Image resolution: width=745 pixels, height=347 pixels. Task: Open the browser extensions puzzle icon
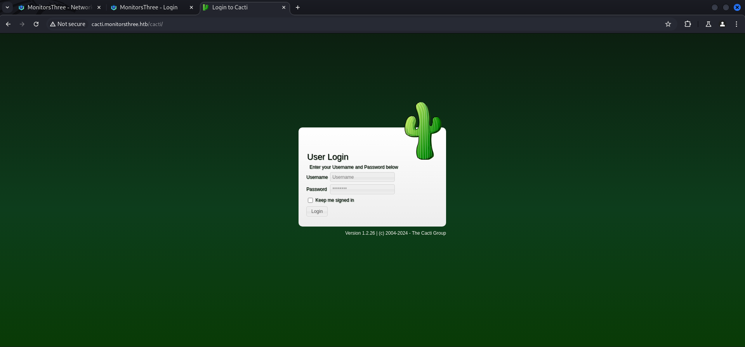click(688, 24)
